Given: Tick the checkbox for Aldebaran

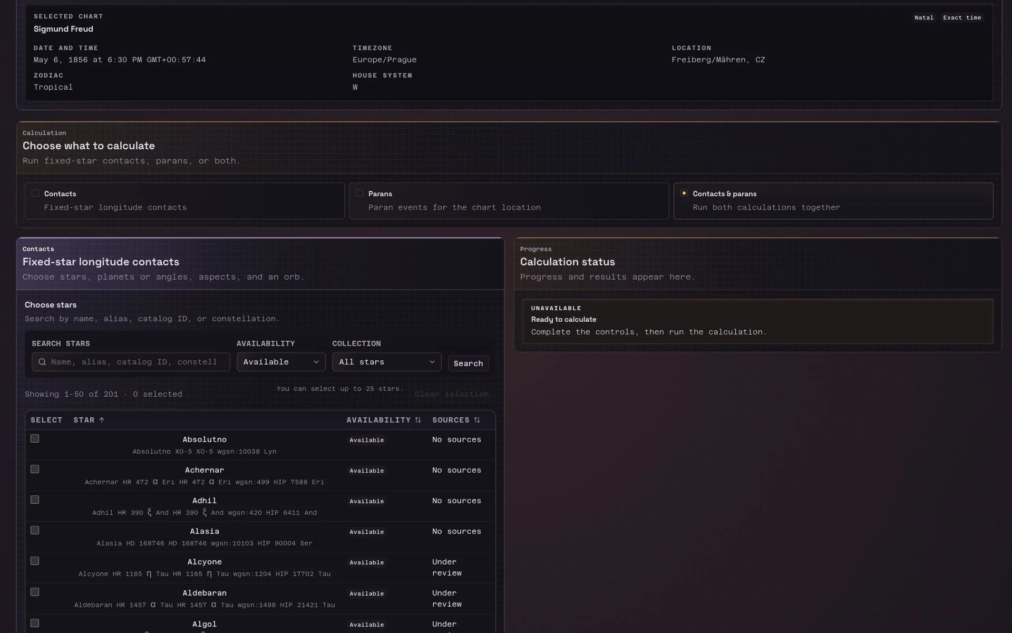Looking at the screenshot, I should click(x=35, y=592).
